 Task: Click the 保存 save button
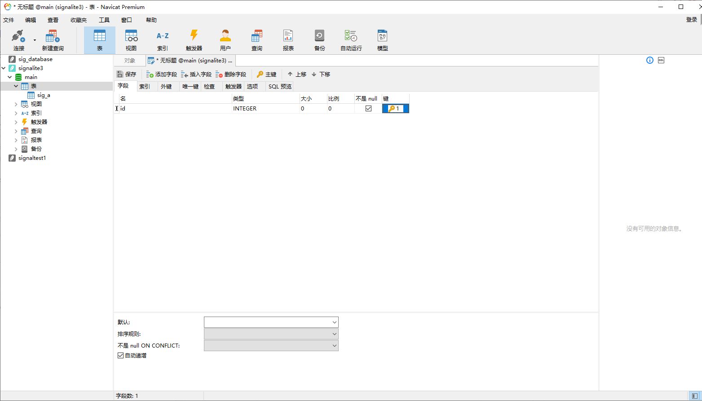point(126,74)
